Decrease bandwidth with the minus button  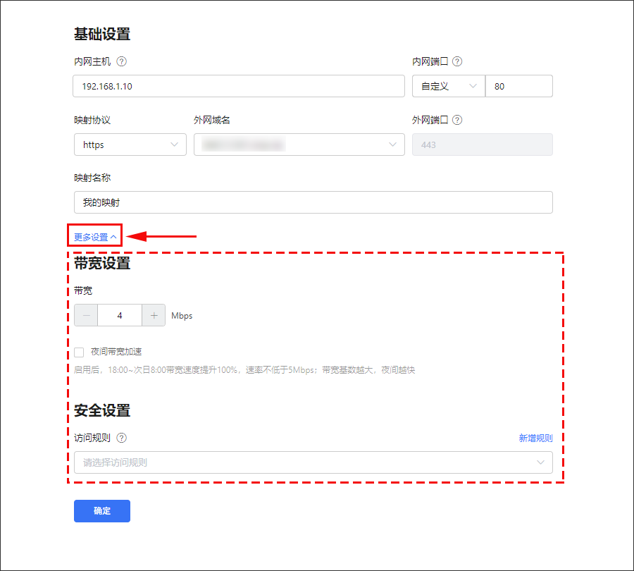[x=86, y=316]
